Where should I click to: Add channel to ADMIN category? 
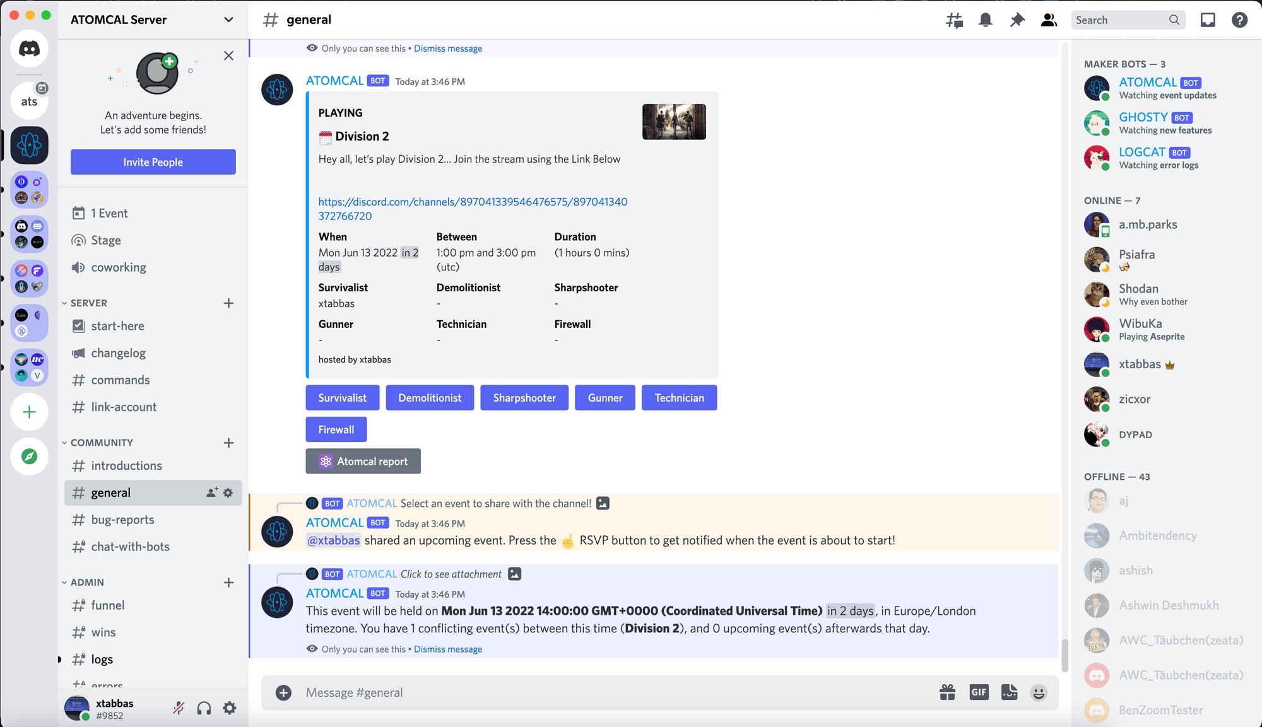point(228,583)
